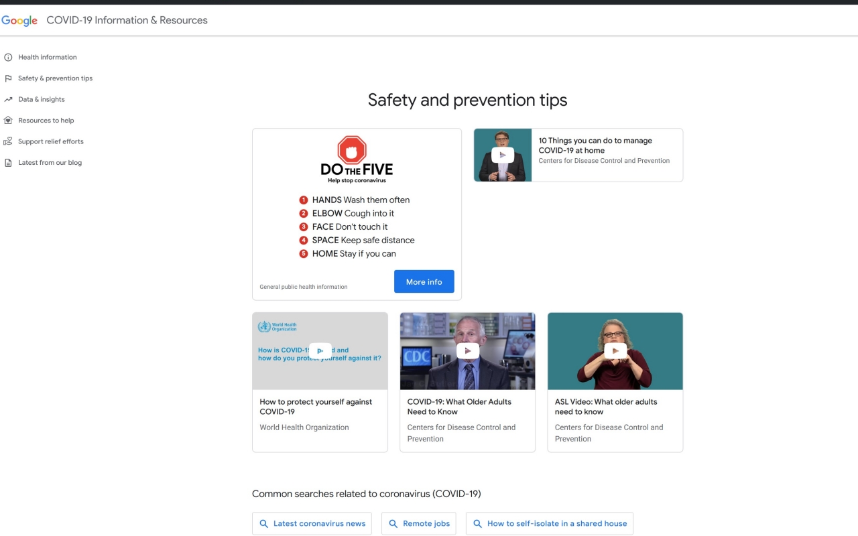Play the ASL video for older adults
The height and width of the screenshot is (536, 858).
[x=615, y=351]
